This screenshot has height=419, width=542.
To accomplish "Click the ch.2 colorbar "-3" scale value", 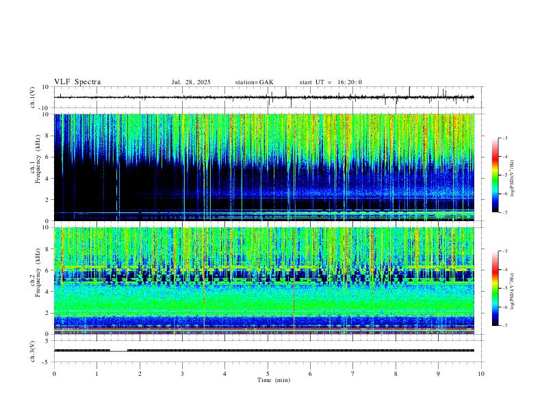I will [x=505, y=251].
